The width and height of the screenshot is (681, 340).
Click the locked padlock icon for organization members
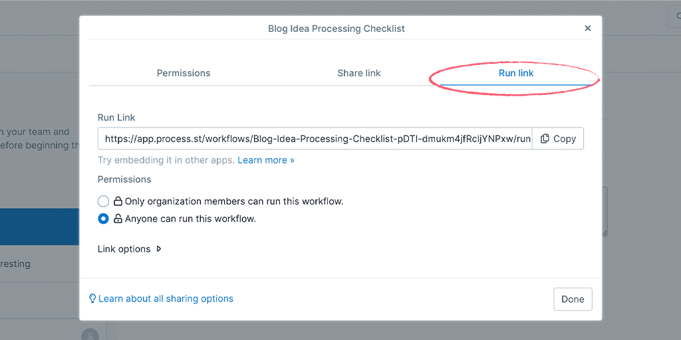(118, 202)
